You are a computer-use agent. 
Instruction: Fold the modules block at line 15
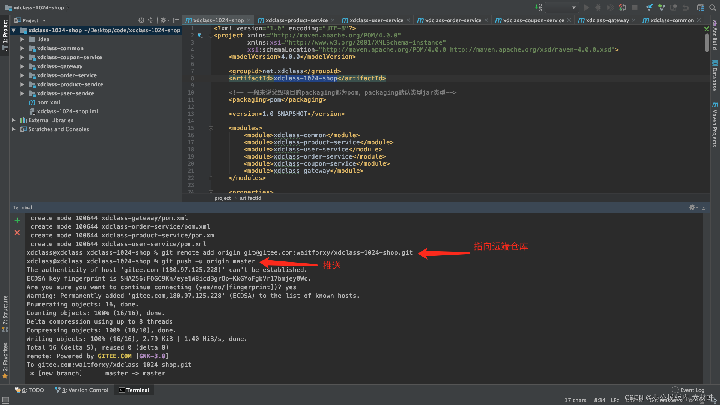(x=211, y=128)
